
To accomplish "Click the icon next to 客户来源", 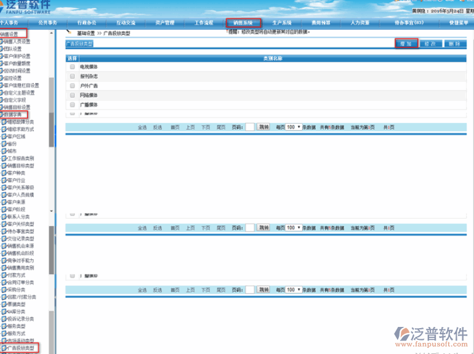I will click(4, 202).
